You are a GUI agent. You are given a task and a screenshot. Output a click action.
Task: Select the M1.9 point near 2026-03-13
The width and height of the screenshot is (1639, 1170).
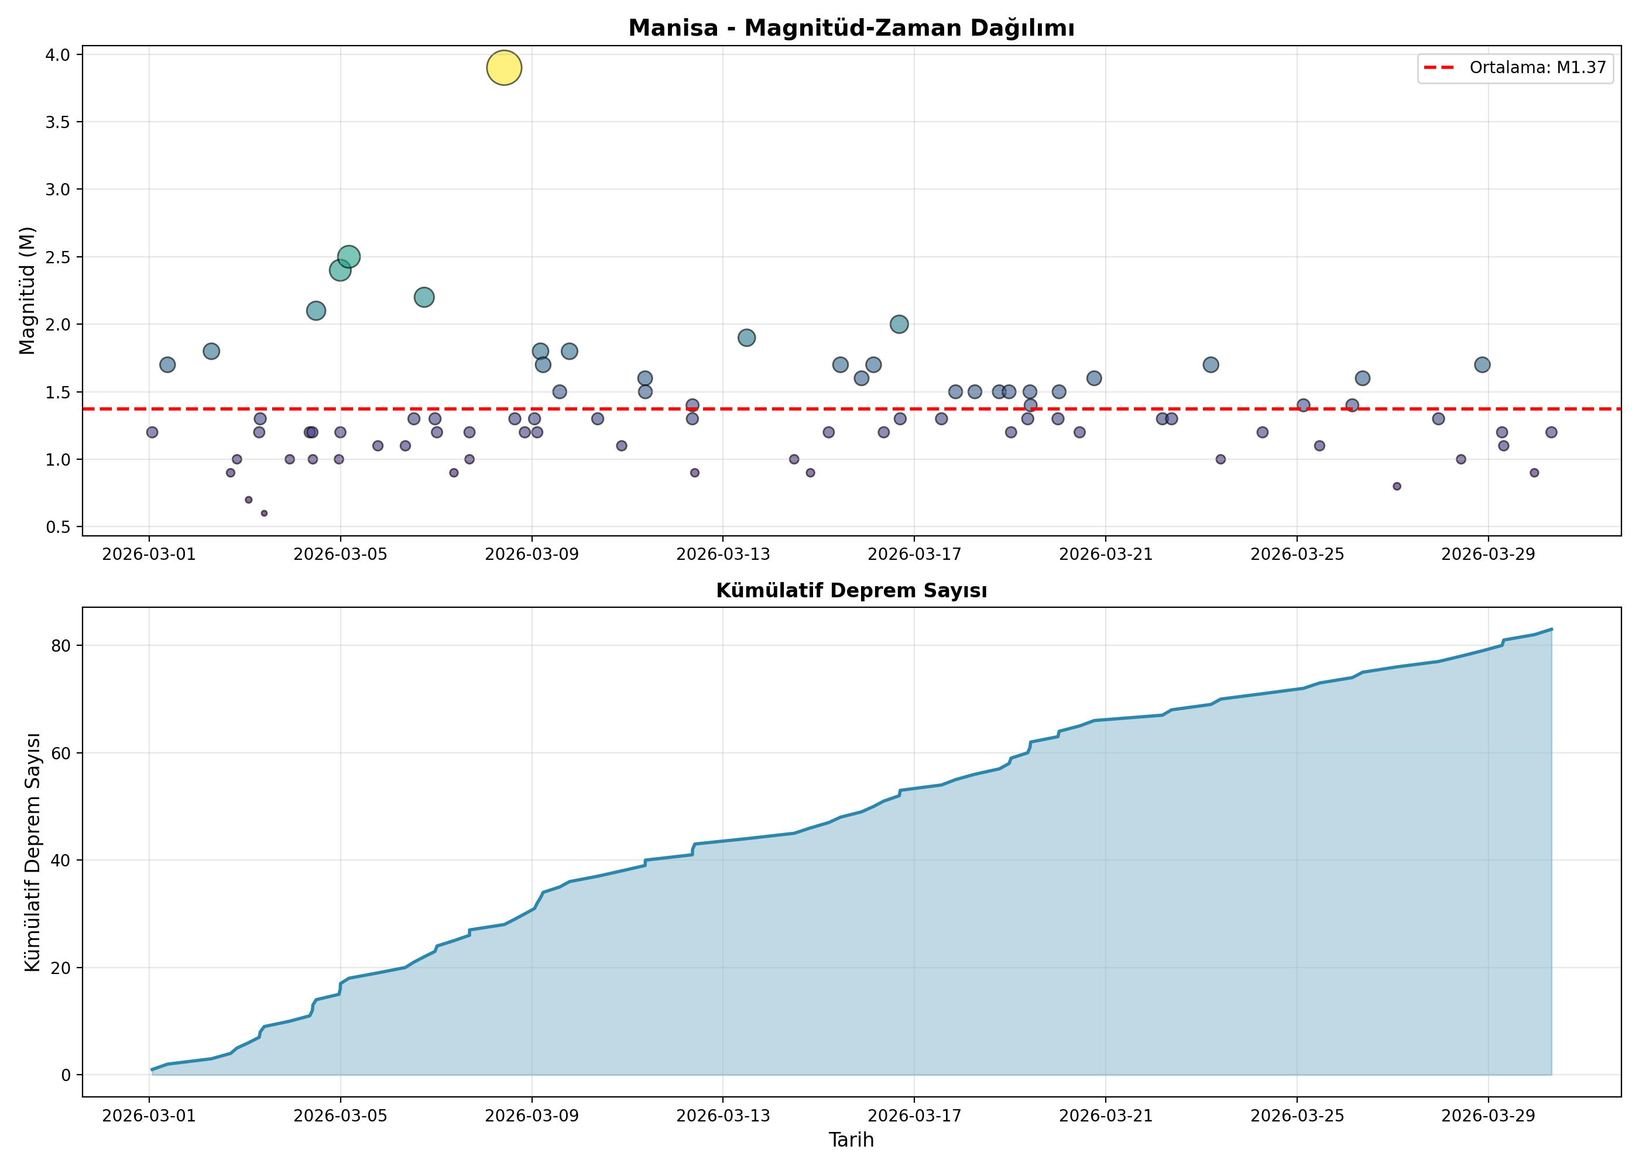point(747,338)
